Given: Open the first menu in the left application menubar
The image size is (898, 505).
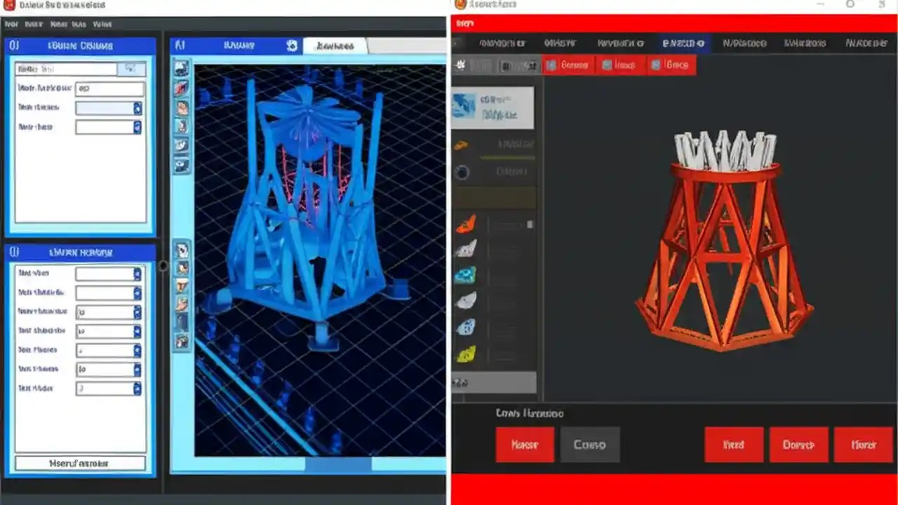Looking at the screenshot, I should 11,24.
